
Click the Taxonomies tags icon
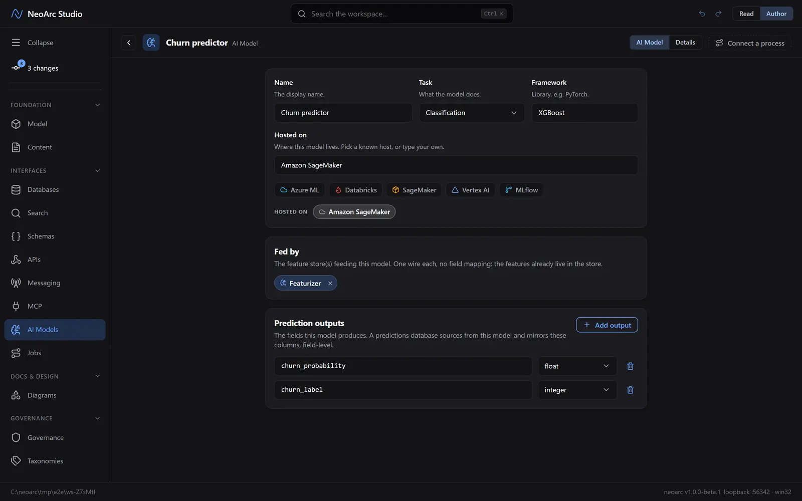pos(16,461)
